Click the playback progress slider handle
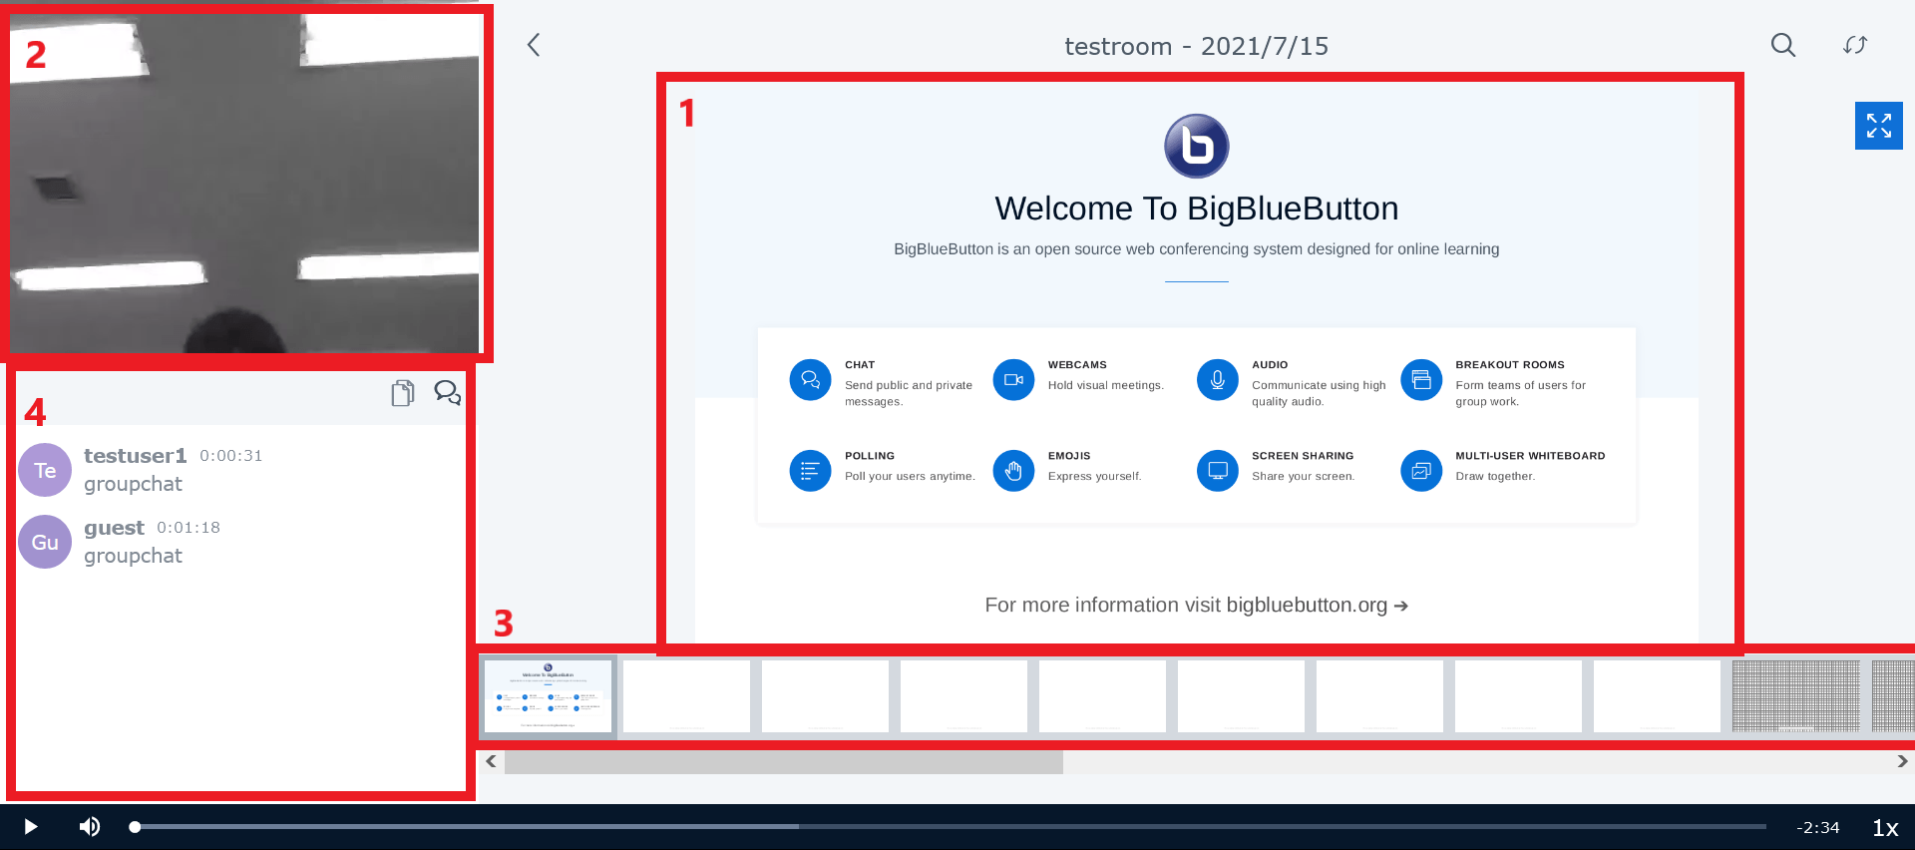 click(x=135, y=827)
